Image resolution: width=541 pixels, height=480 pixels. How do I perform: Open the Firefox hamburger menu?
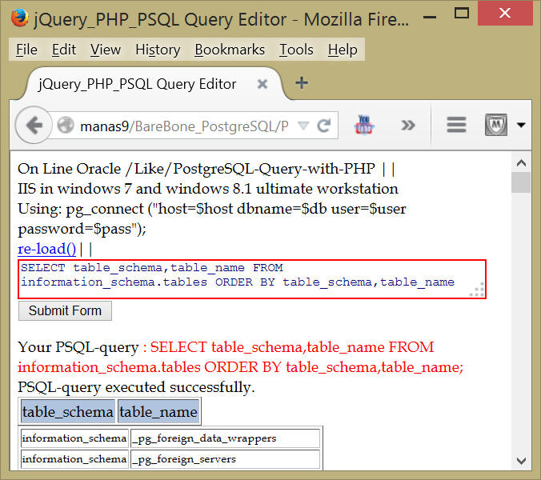456,125
